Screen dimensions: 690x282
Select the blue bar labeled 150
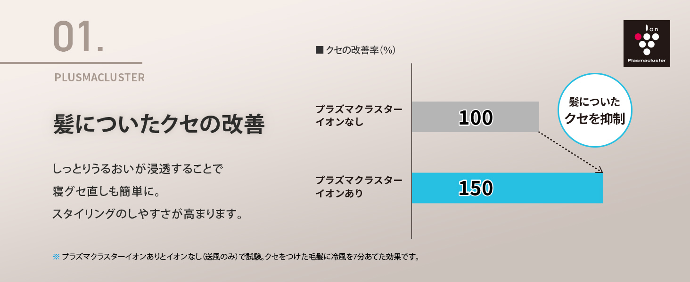tap(507, 188)
